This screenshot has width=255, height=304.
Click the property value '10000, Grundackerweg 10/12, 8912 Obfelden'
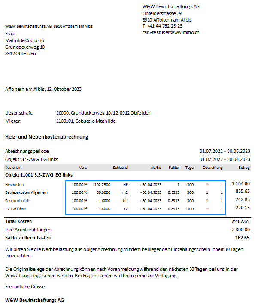(104, 113)
